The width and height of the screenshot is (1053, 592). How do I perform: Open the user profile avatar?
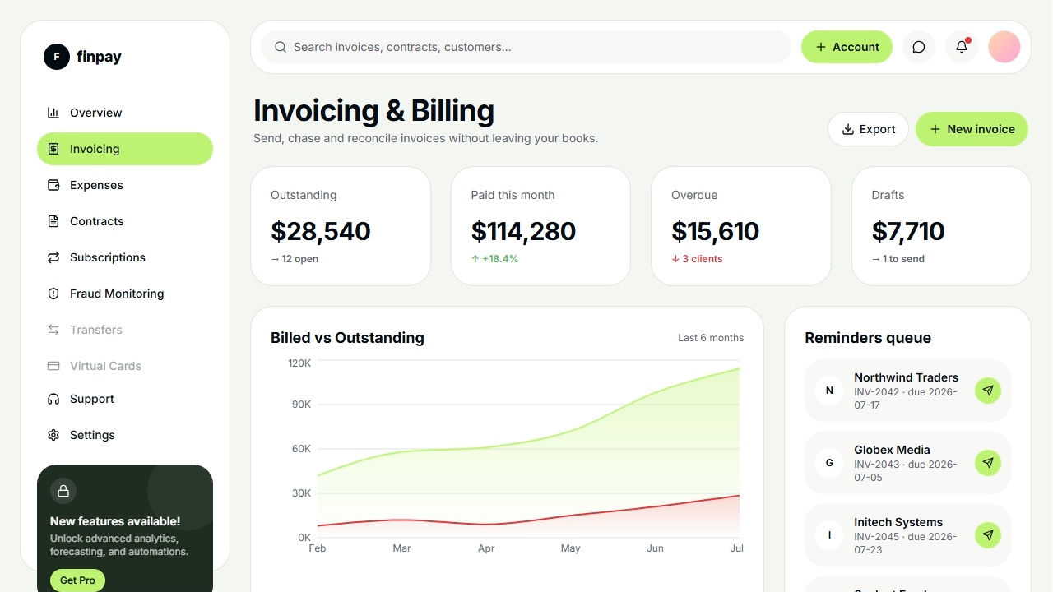[x=1004, y=47]
